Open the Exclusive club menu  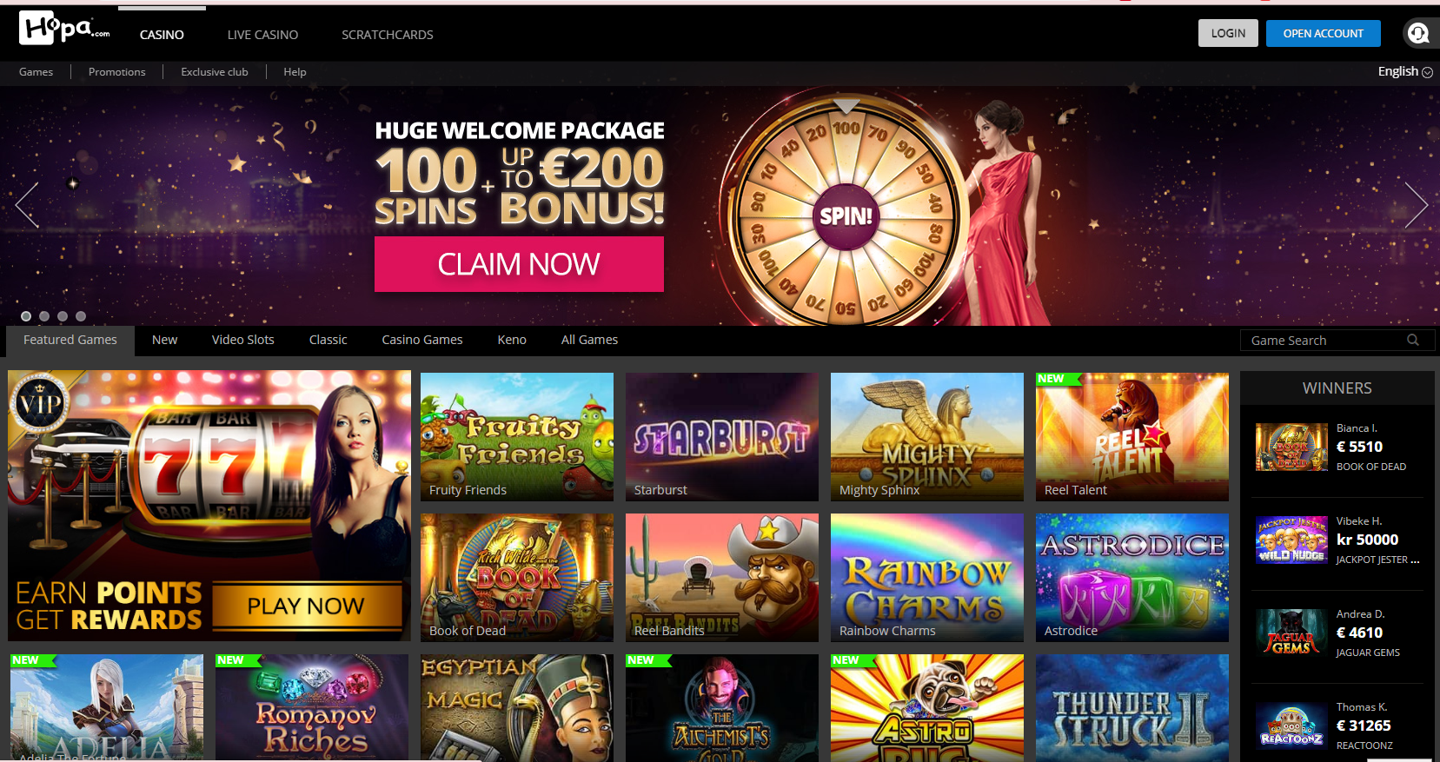click(215, 72)
